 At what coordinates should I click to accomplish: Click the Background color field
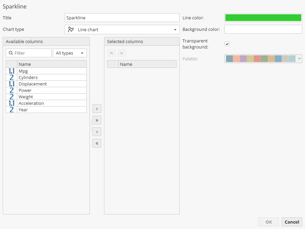tap(263, 29)
